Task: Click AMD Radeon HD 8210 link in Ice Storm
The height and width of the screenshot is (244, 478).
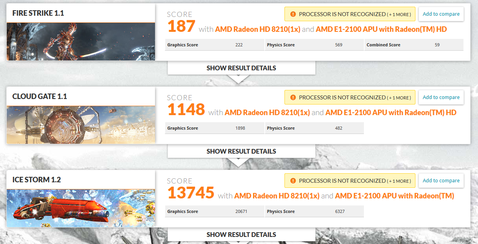Action: coord(277,196)
